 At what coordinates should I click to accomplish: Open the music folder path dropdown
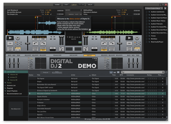tap(154, 8)
